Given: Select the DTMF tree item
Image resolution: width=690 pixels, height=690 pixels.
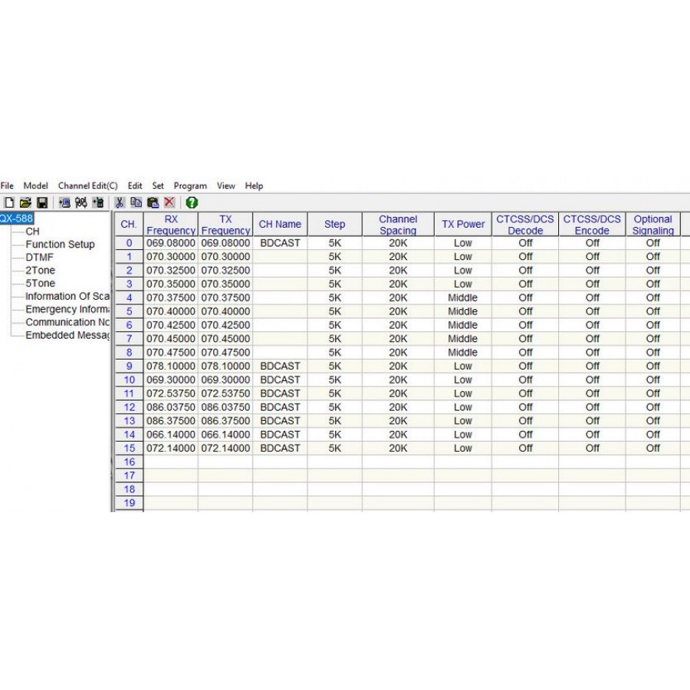Looking at the screenshot, I should click(40, 258).
